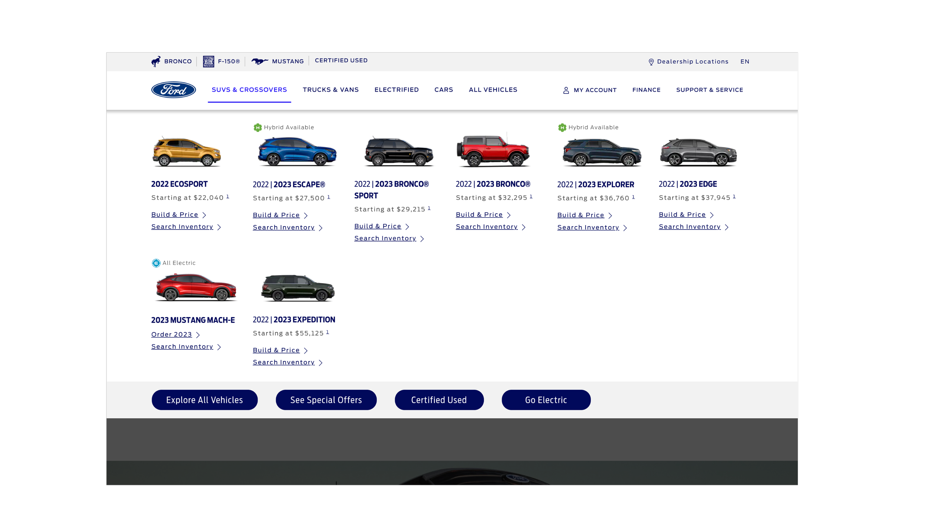Click the Dealership Locations pin icon
Screen dimensions: 929x522
pyautogui.click(x=651, y=62)
